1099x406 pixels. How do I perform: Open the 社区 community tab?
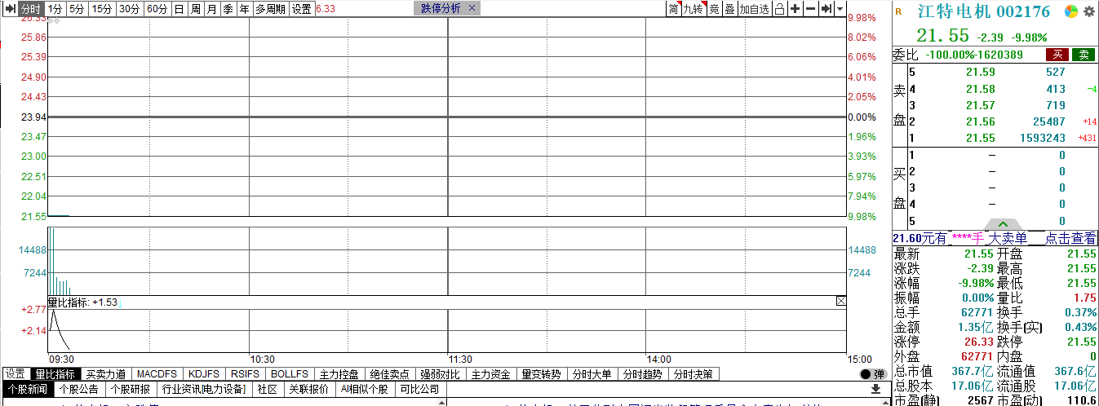click(x=267, y=390)
